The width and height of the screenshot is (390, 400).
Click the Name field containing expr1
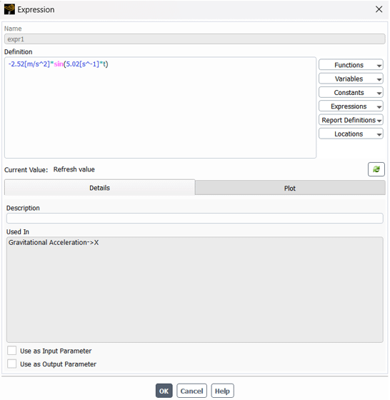coord(194,39)
